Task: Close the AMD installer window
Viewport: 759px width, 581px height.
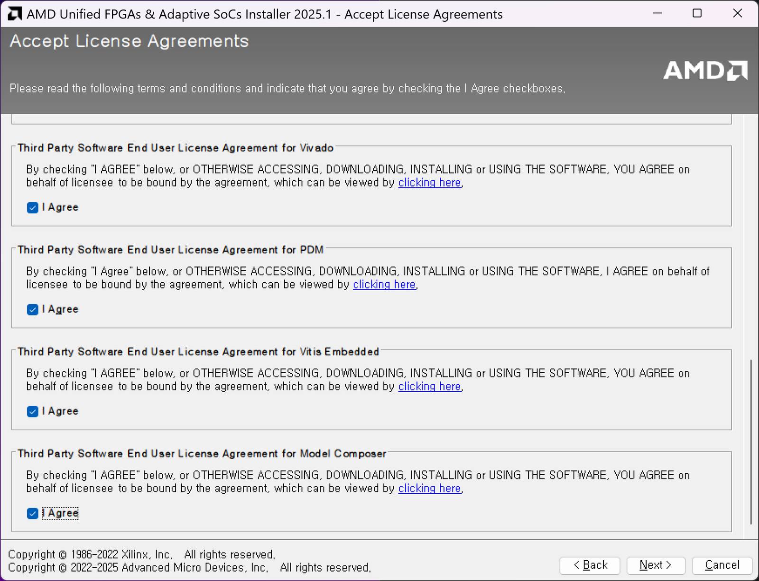Action: (x=737, y=14)
